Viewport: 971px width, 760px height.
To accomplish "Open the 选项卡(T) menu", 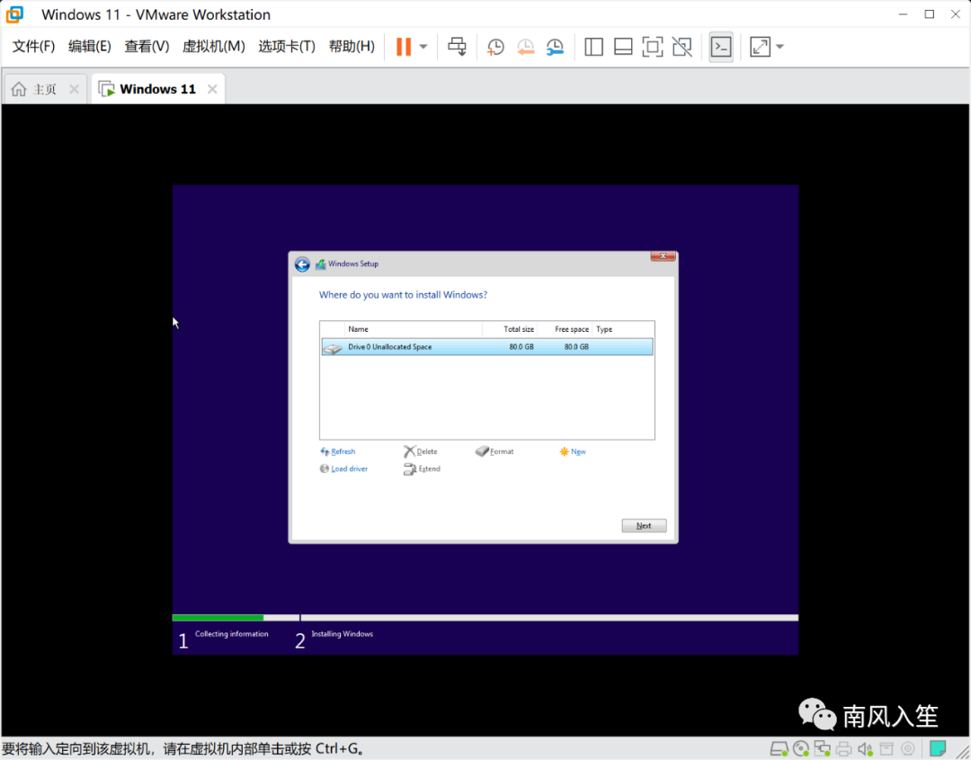I will pos(287,47).
